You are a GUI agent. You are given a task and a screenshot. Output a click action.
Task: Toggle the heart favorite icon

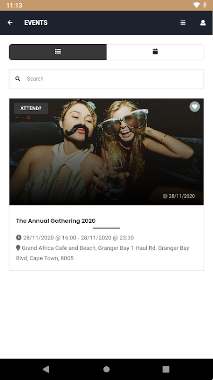pyautogui.click(x=195, y=106)
